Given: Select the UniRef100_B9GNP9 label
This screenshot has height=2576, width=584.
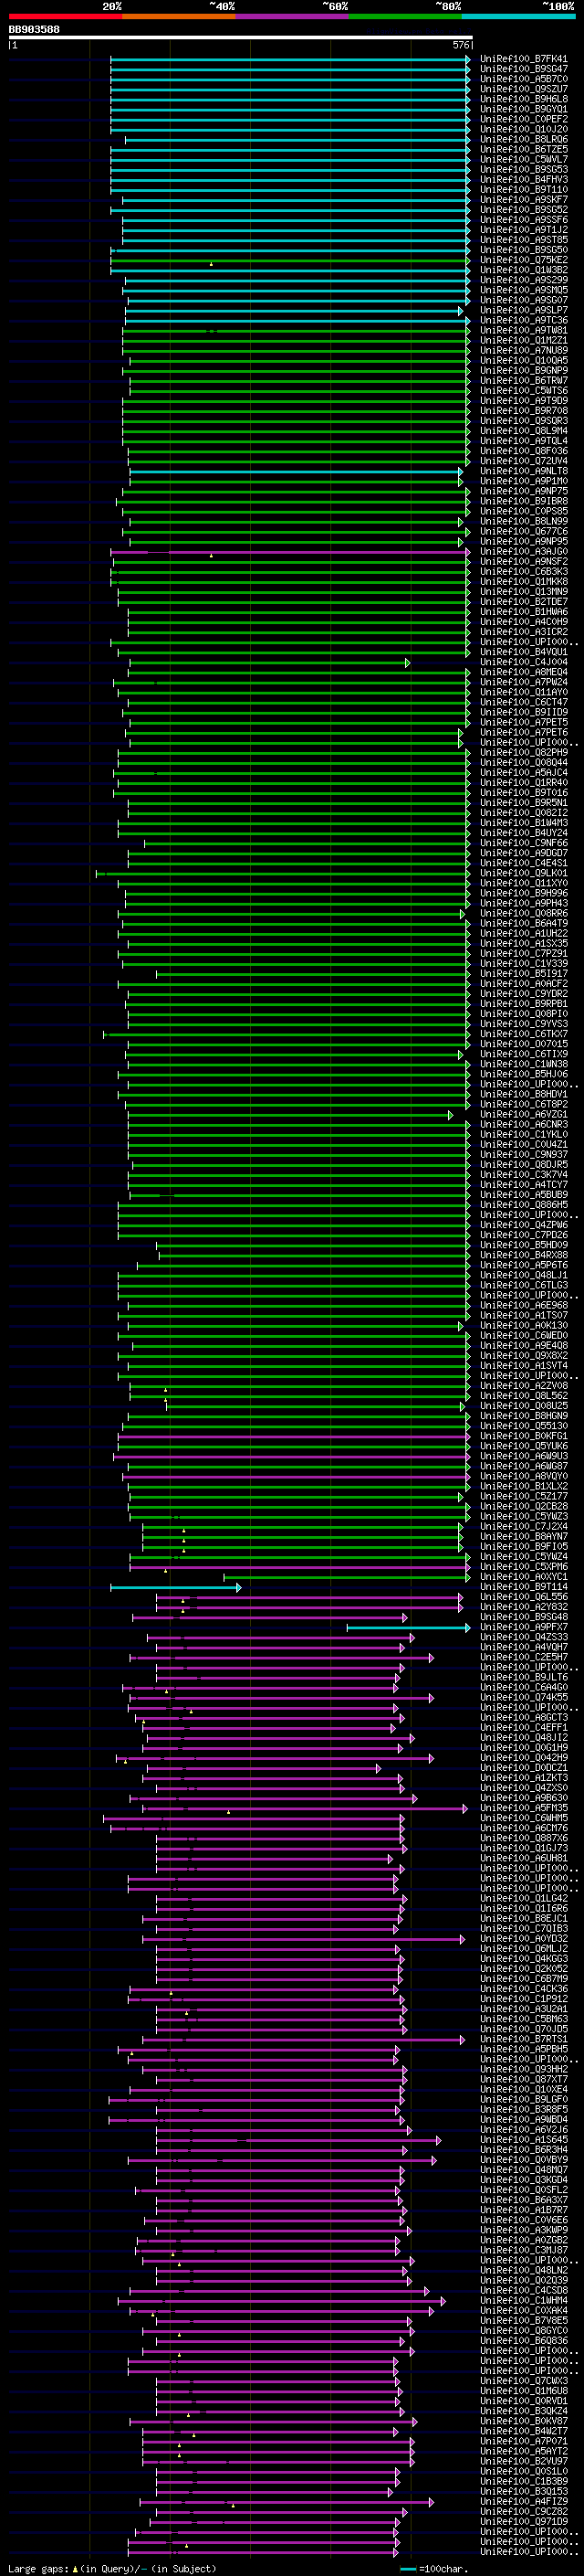Looking at the screenshot, I should (523, 371).
